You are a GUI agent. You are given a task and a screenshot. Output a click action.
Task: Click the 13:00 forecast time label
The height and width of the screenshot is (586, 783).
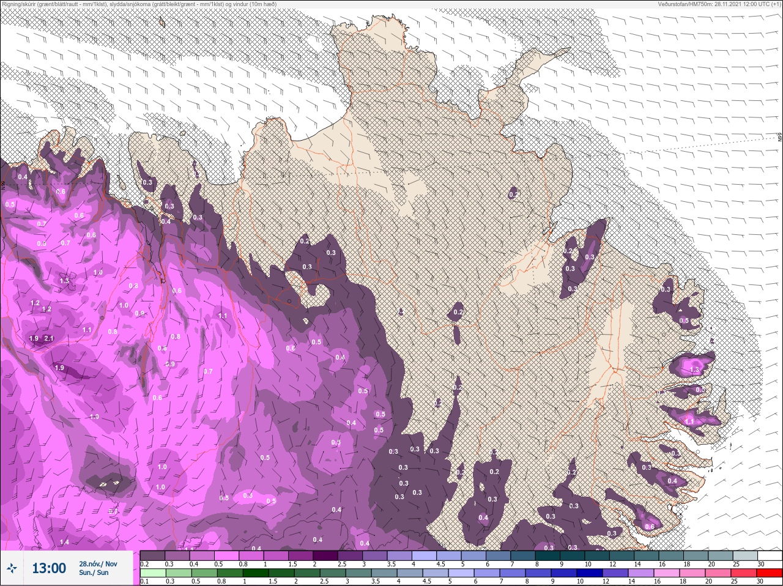click(x=49, y=568)
